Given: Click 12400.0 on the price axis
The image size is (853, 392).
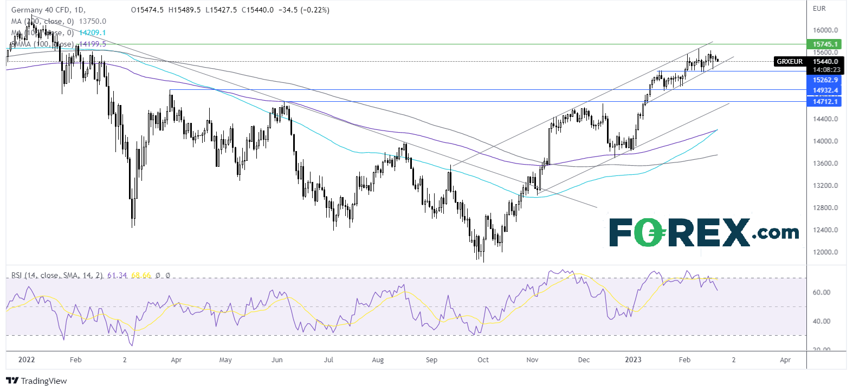Looking at the screenshot, I should (x=825, y=230).
